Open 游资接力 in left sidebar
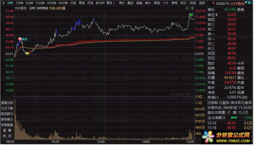Screen dimensions: 254x145 tap(7, 119)
